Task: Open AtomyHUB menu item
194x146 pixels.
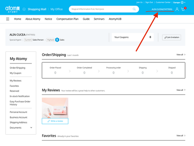Action: tap(115, 19)
